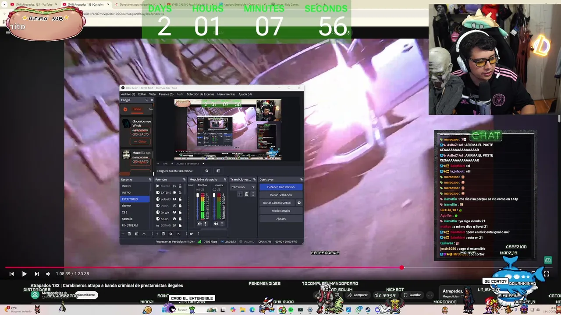Close the tangia dock panel
Image resolution: width=561 pixels, height=315 pixels.
pos(152,100)
